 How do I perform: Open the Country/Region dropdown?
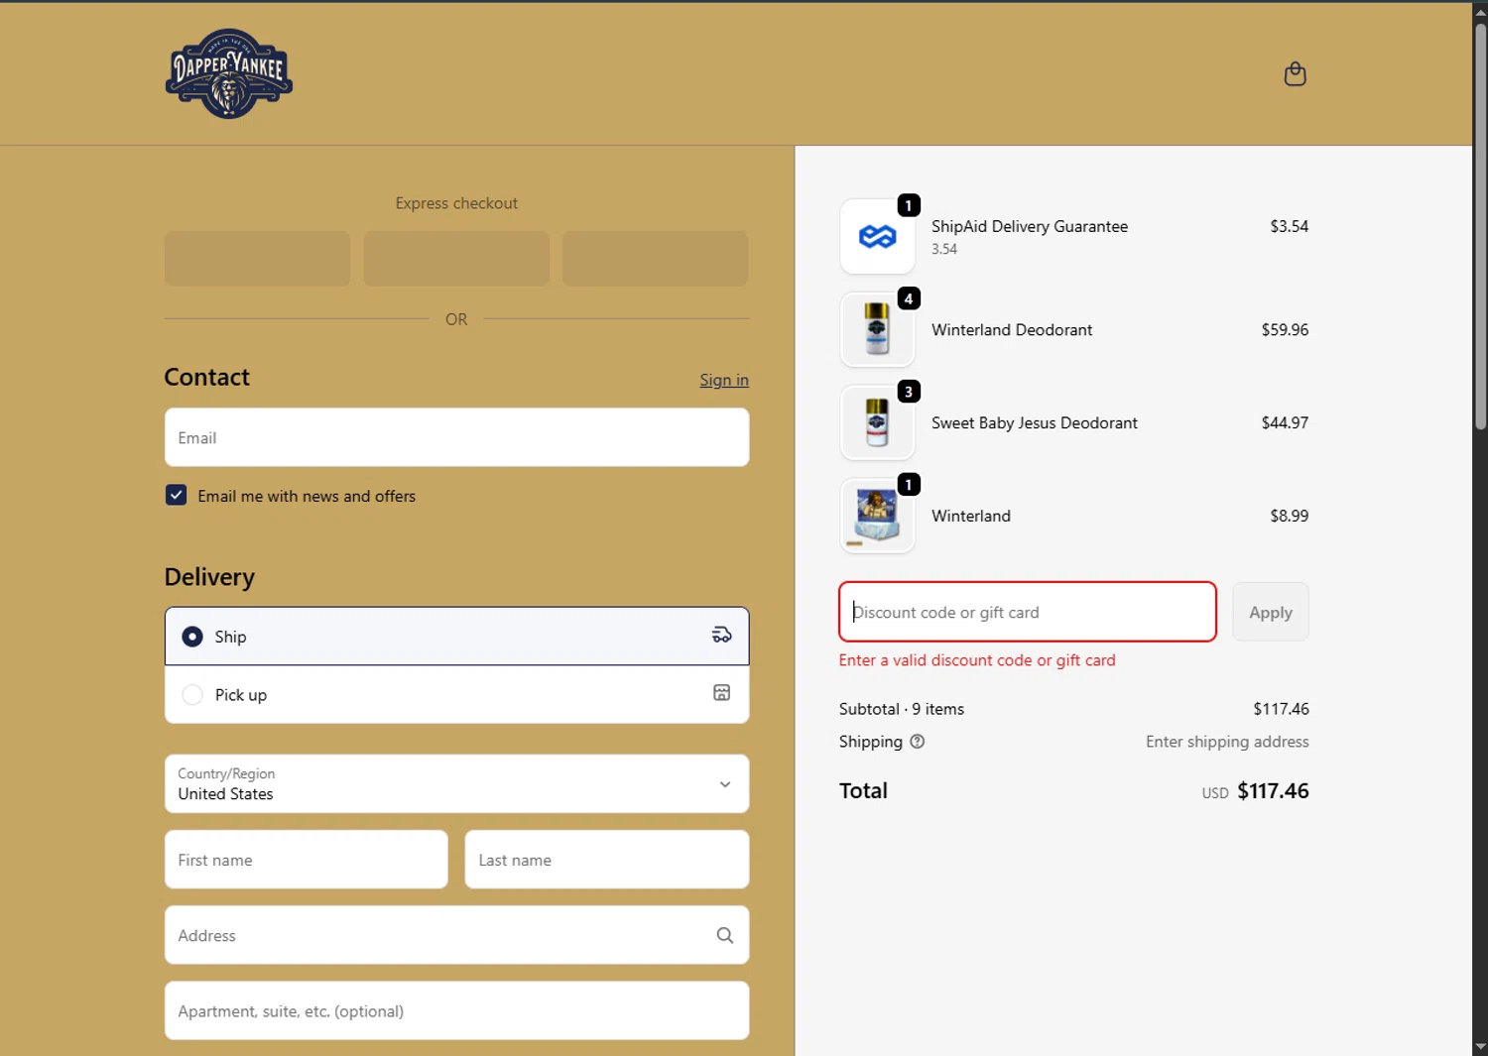[456, 783]
